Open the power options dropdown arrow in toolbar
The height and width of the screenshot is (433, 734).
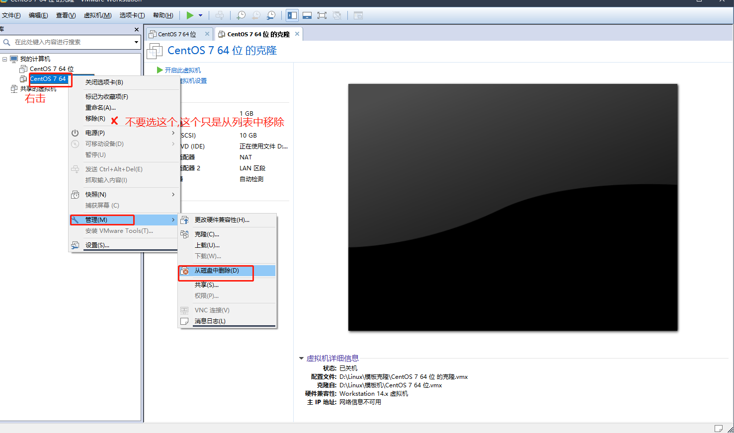[201, 15]
